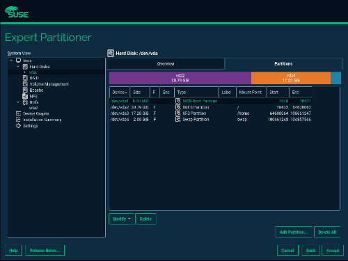Image resolution: width=348 pixels, height=261 pixels.
Task: Click the SUSE logo in header
Action: pyautogui.click(x=17, y=12)
